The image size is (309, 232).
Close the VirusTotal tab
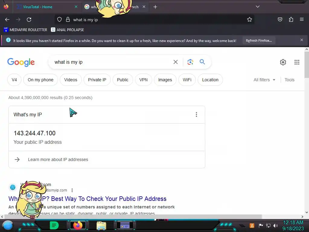76,7
